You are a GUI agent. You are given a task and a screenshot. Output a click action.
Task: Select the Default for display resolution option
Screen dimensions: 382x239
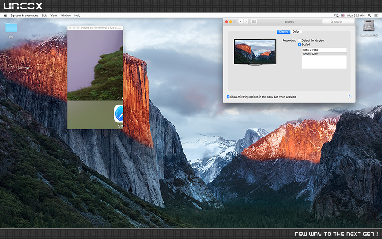[x=299, y=40]
